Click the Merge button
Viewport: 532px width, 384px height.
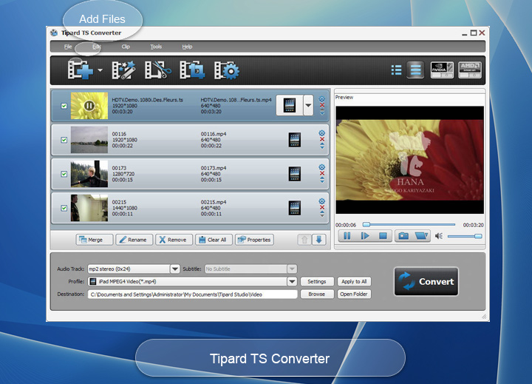point(95,240)
